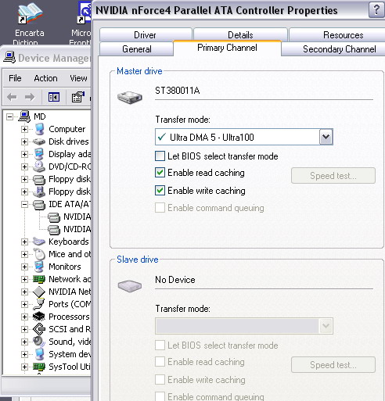Uncheck Enable read caching for master drive
This screenshot has height=401, width=385.
click(160, 173)
